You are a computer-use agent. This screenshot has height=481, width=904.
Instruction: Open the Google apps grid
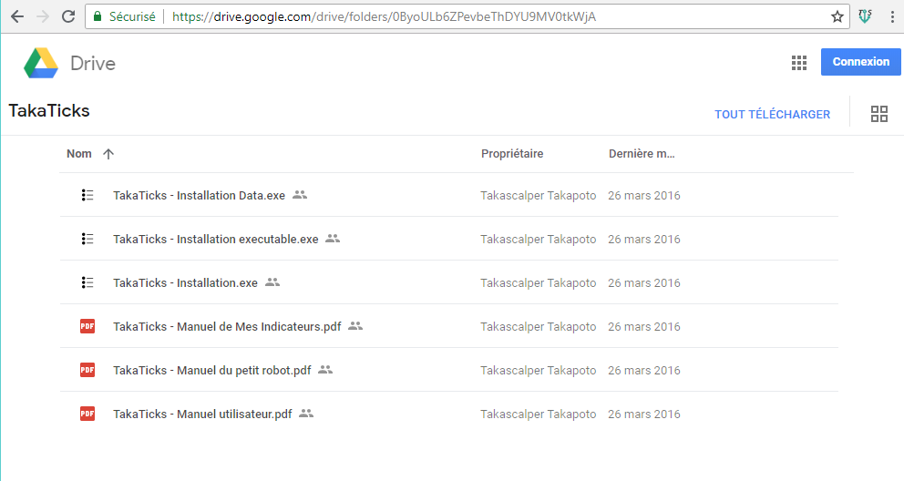point(799,63)
